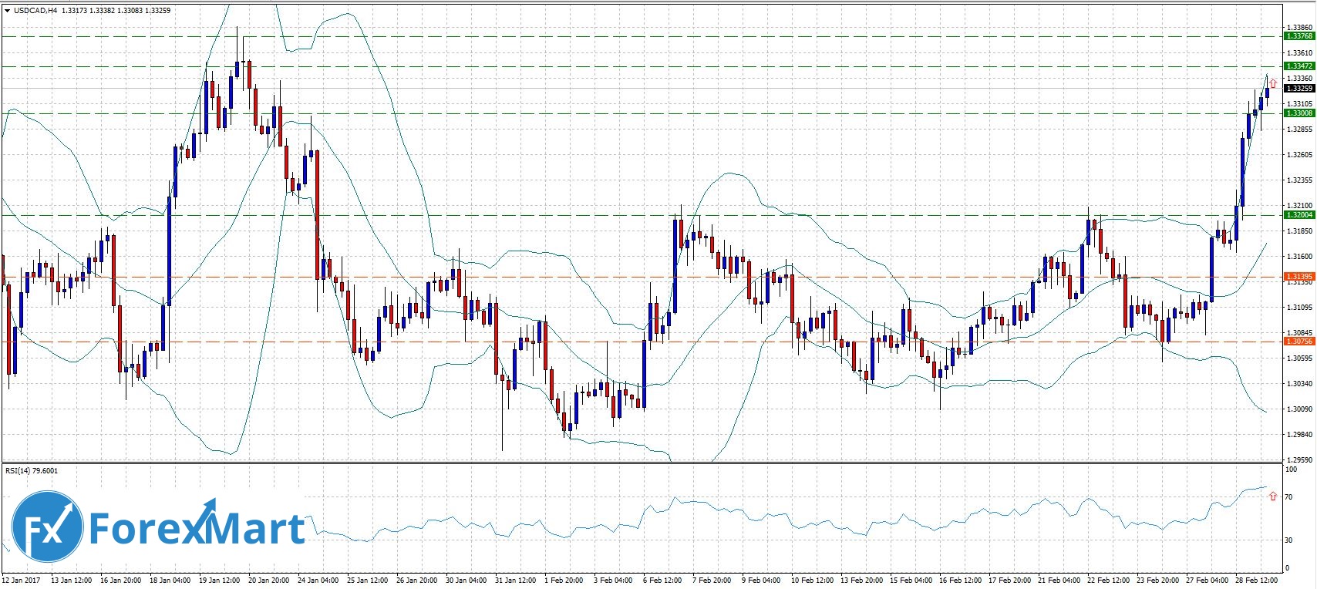
Task: Select the orange 1.30756 level tag
Action: tap(1299, 341)
